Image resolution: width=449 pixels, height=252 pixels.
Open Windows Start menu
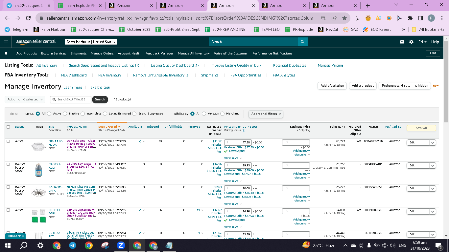(8, 245)
